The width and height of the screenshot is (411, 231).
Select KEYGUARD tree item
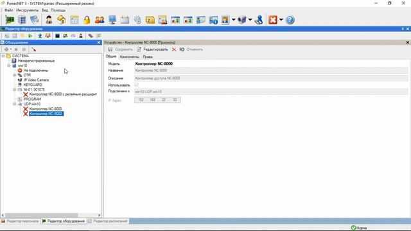pos(33,85)
